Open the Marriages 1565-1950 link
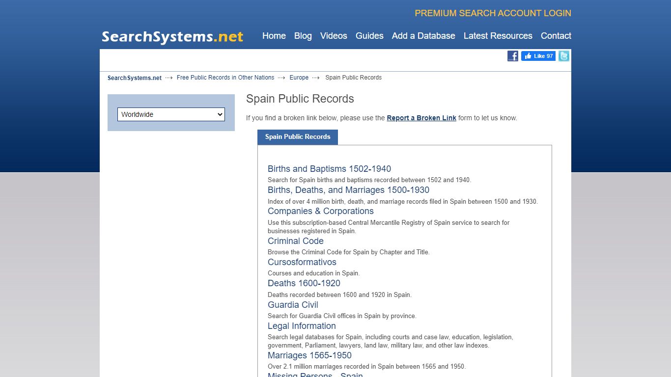The height and width of the screenshot is (377, 671). [x=309, y=355]
